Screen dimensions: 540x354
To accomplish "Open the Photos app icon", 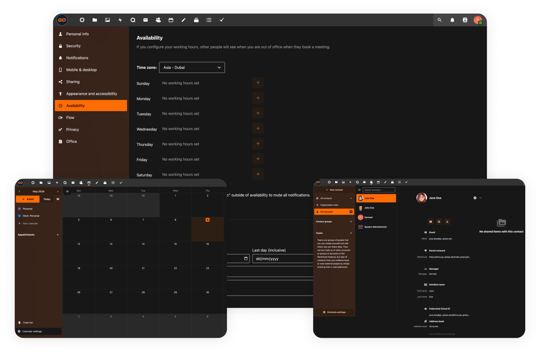I will (107, 20).
